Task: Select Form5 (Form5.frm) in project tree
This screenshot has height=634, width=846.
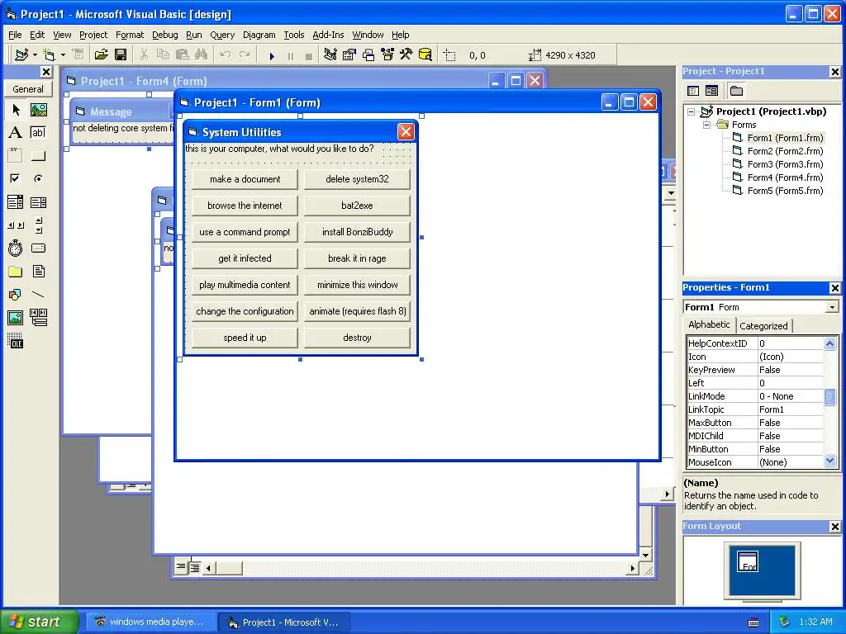Action: (x=785, y=191)
